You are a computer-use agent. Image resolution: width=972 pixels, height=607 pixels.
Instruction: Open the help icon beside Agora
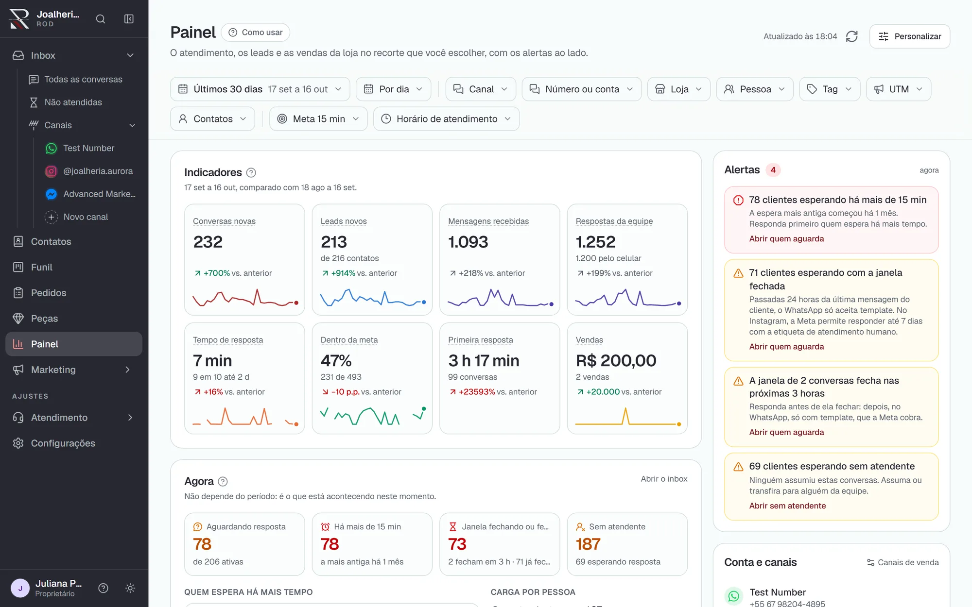pyautogui.click(x=223, y=481)
